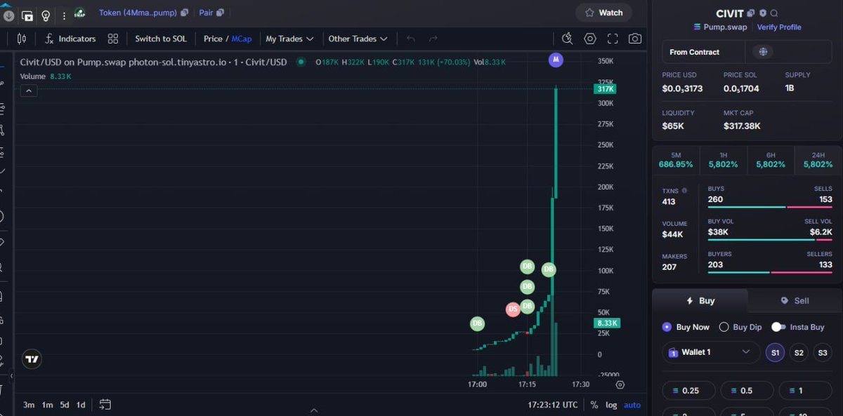The width and height of the screenshot is (843, 416).
Task: Click the magnifier icon next to CIVIT
Action: (774, 13)
